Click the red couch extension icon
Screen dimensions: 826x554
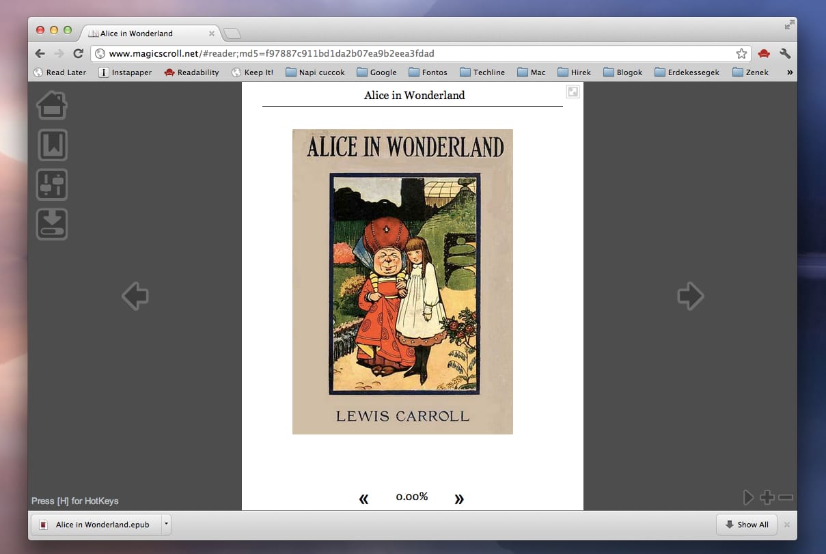(x=764, y=53)
